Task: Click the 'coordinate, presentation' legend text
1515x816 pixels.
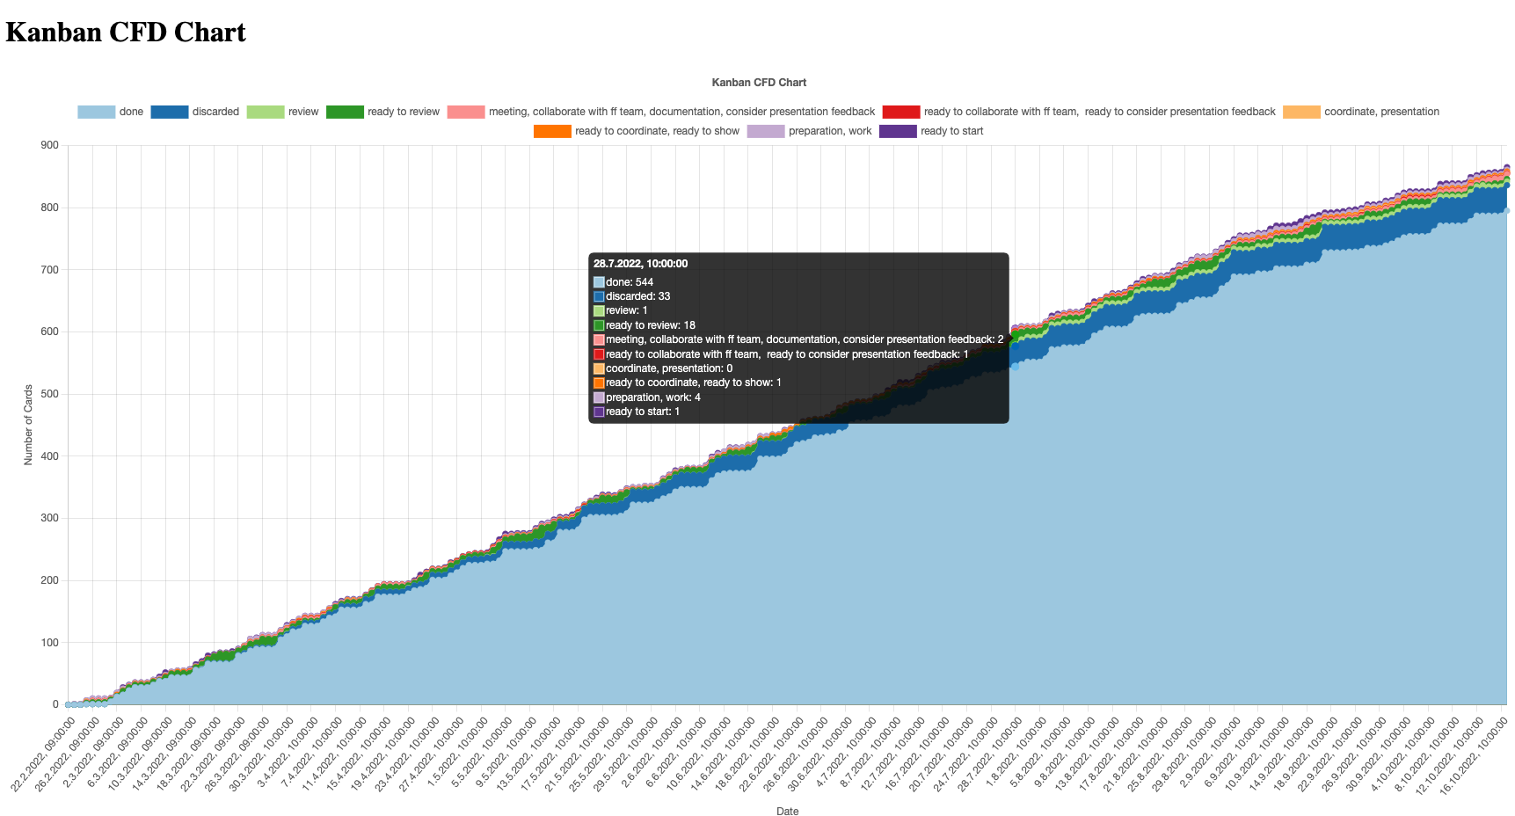Action: point(1381,112)
